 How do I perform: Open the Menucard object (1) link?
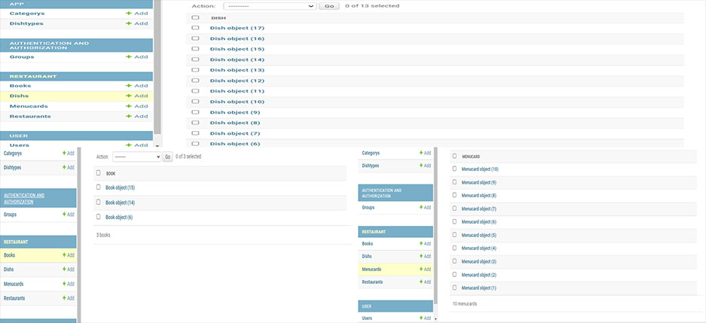coord(478,288)
